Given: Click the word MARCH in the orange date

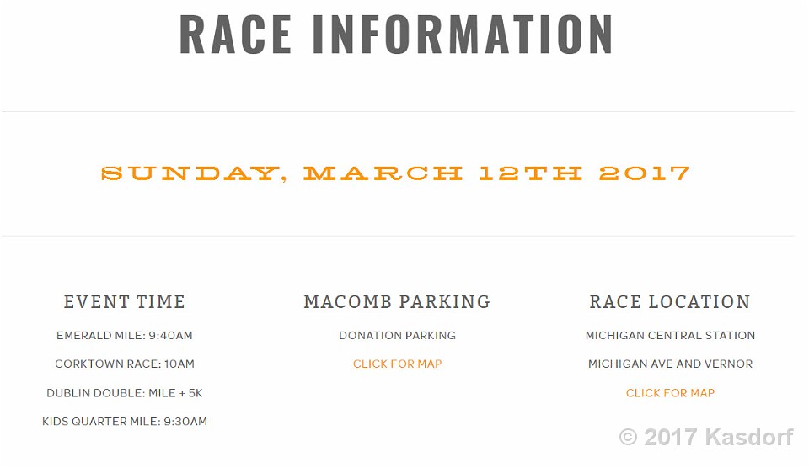Looking at the screenshot, I should pyautogui.click(x=383, y=173).
